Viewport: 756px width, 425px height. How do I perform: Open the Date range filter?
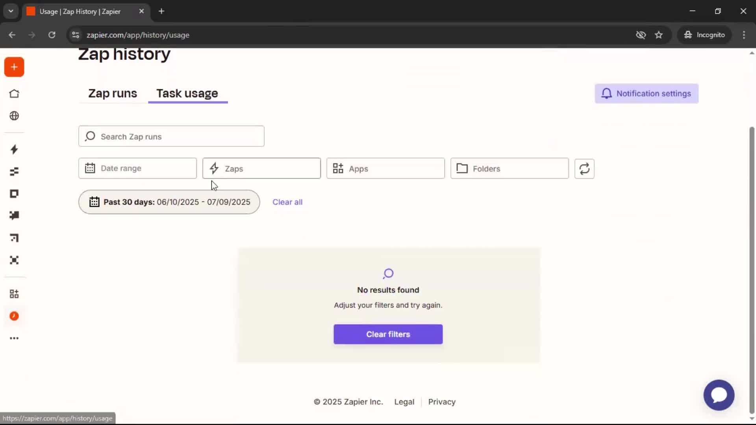[137, 168]
